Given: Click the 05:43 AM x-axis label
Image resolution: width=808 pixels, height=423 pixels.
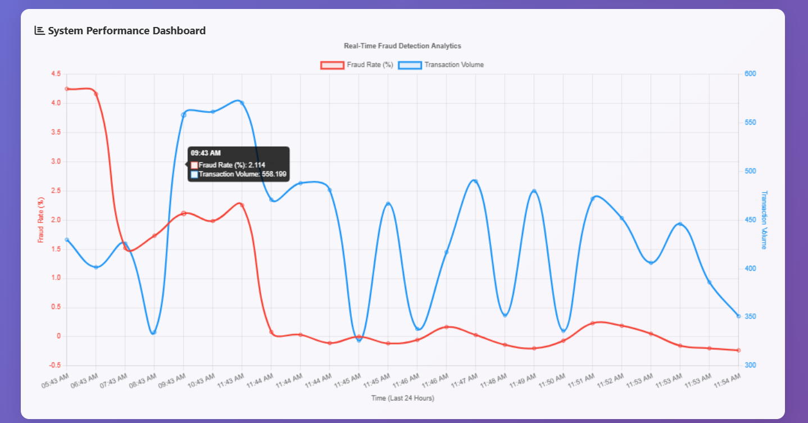Looking at the screenshot, I should click(56, 380).
